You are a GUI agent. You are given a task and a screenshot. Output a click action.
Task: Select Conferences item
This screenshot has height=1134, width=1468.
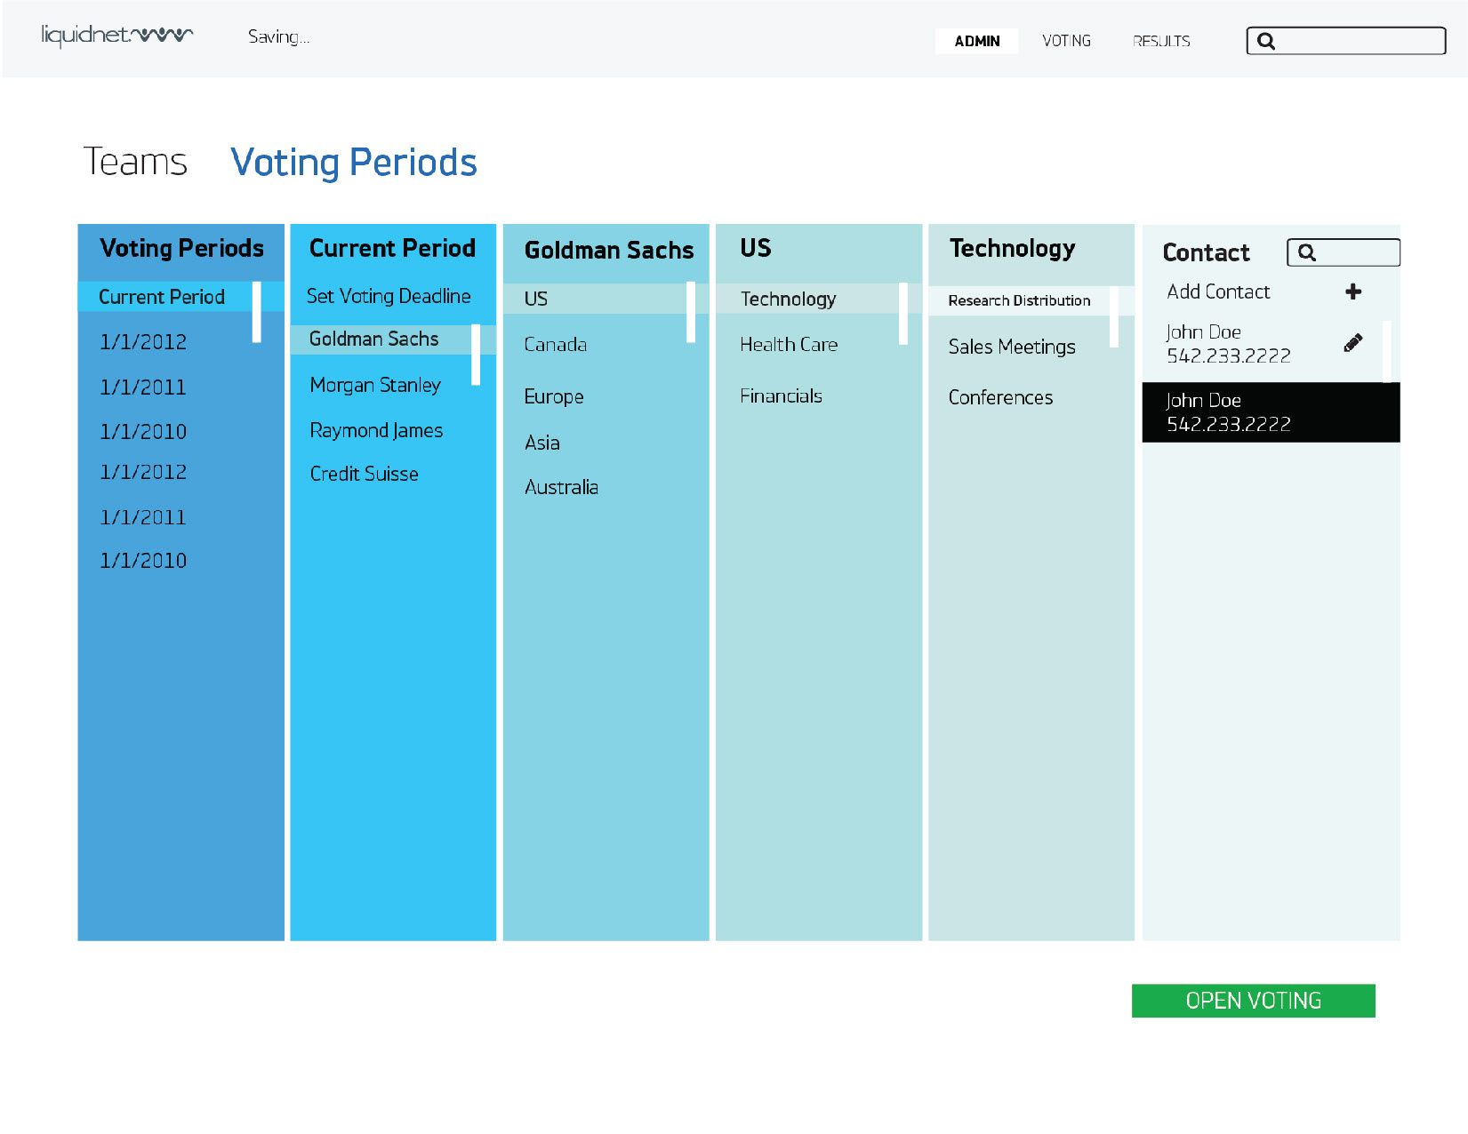[1000, 397]
